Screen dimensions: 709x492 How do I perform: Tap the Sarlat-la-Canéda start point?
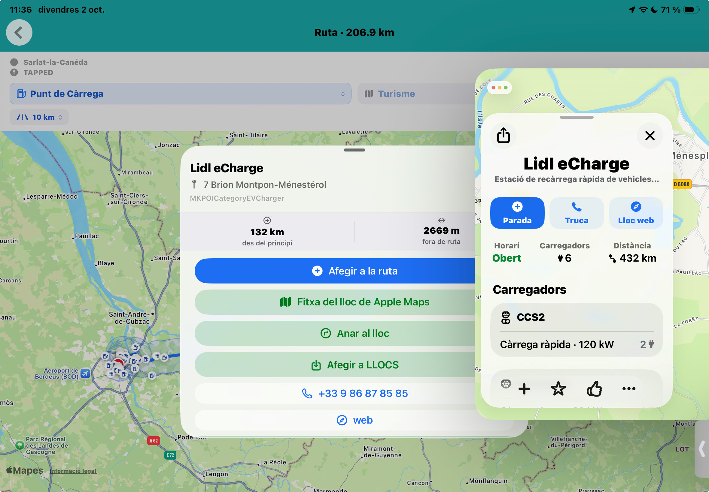coord(56,62)
